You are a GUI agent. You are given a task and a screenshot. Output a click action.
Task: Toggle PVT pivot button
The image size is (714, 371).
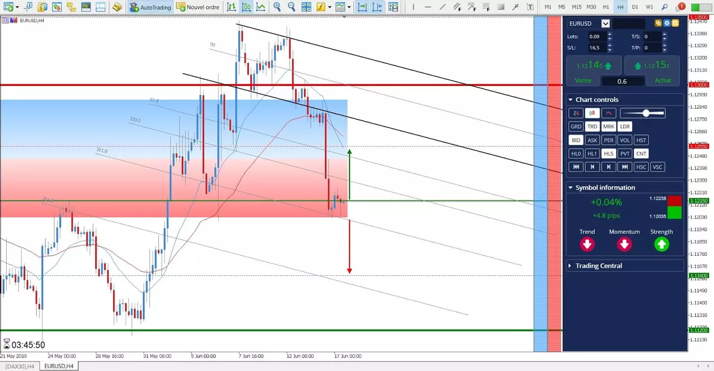tap(625, 153)
